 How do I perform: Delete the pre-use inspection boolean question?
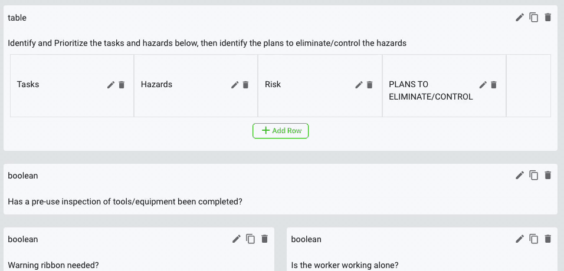coord(548,175)
